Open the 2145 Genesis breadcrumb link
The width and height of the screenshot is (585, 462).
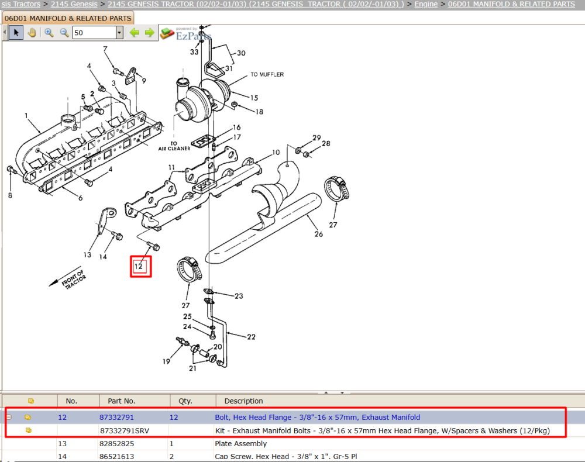pyautogui.click(x=74, y=4)
